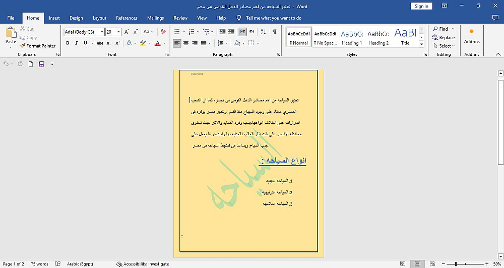Switch to Web Layout view icon

point(432,264)
